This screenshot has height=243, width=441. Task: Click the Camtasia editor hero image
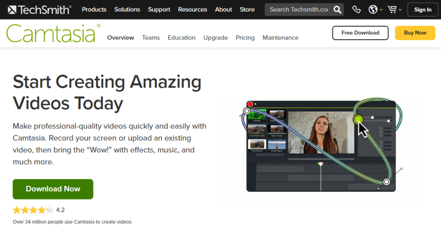[x=321, y=146]
